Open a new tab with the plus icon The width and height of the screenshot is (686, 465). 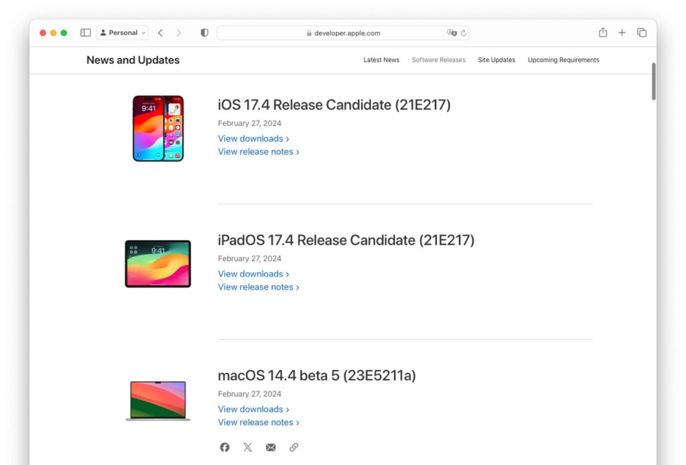point(622,32)
